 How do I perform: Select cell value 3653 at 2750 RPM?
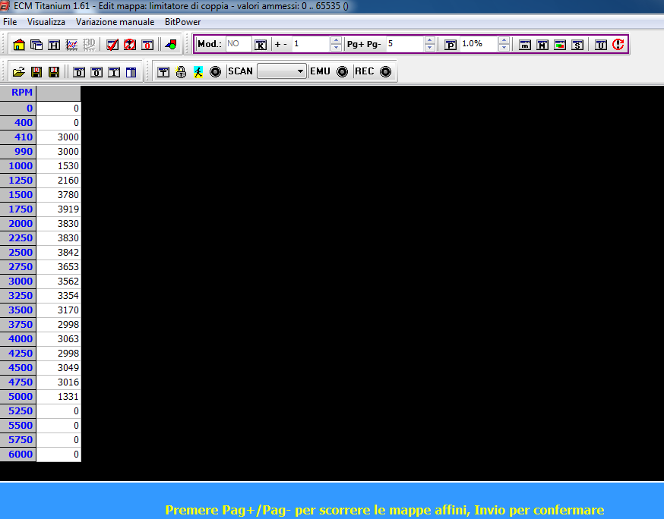pos(58,266)
